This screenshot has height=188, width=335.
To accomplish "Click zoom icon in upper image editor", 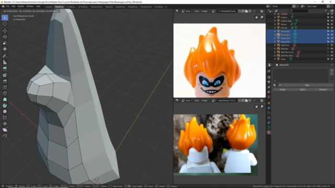I will tap(262, 17).
